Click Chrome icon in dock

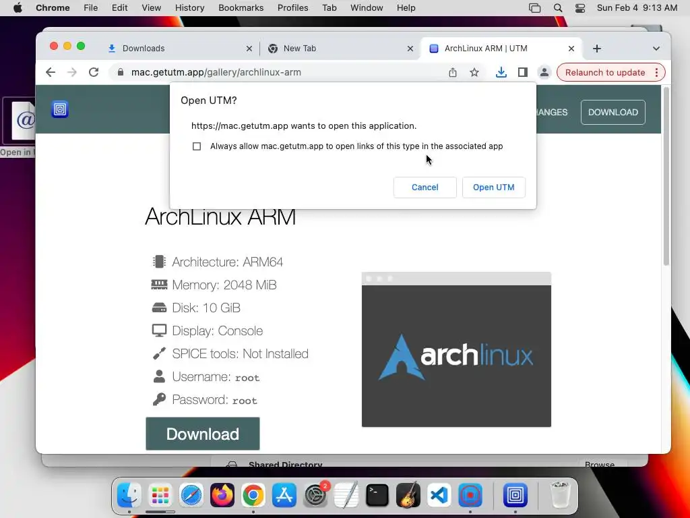[253, 495]
